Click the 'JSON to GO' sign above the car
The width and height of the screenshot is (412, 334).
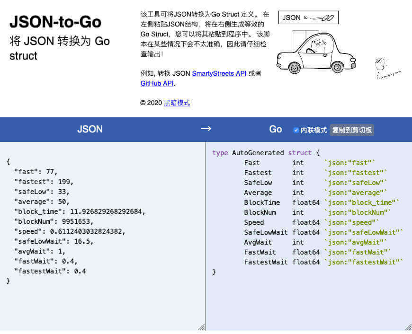308,18
